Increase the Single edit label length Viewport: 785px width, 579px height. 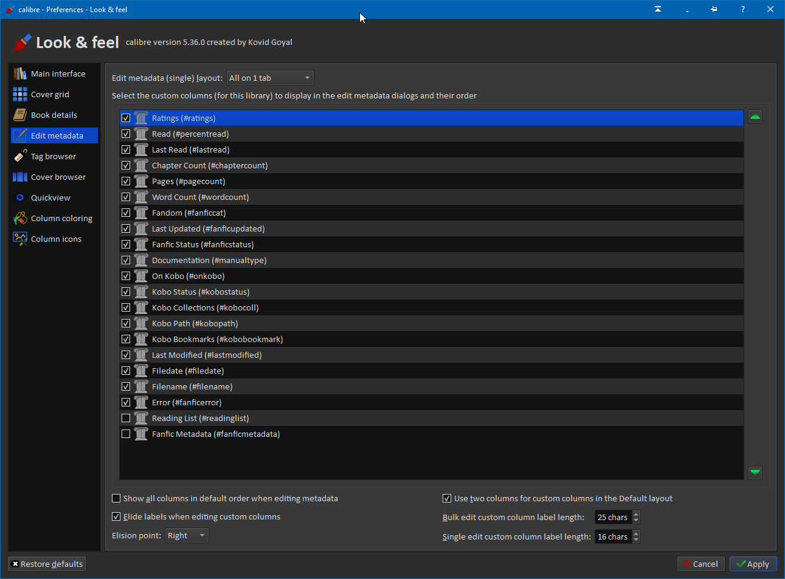click(x=636, y=533)
